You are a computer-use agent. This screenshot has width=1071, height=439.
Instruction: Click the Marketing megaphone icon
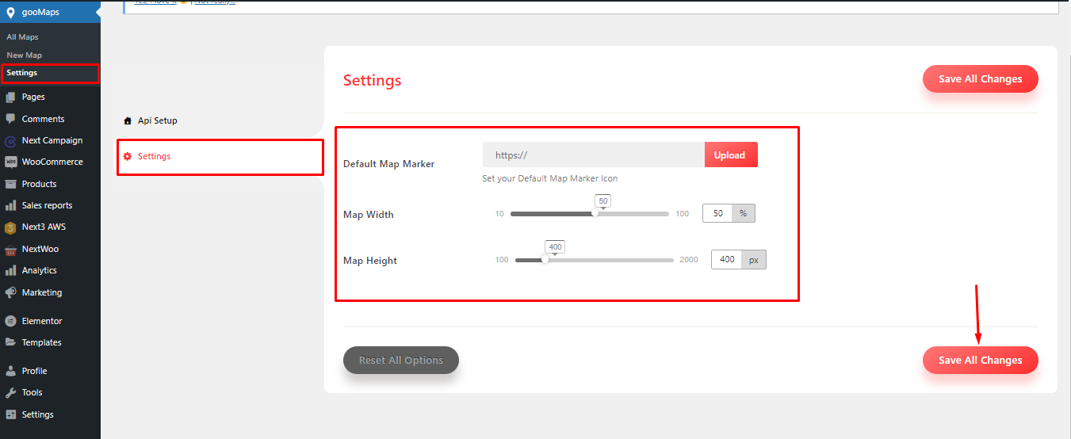click(10, 292)
